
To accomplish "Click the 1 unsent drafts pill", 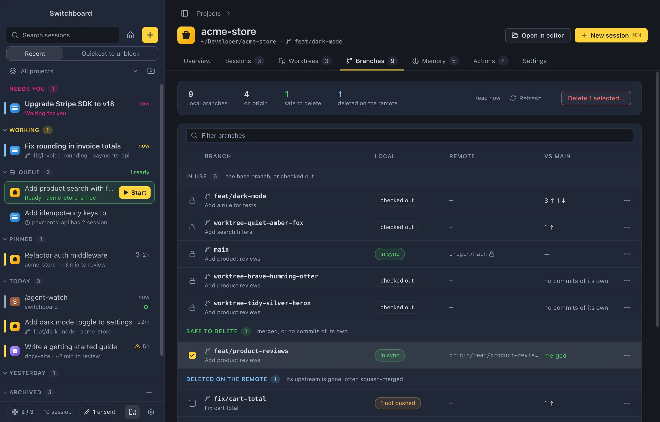I will pyautogui.click(x=100, y=412).
